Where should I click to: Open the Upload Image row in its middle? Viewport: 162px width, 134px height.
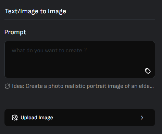pos(80,118)
